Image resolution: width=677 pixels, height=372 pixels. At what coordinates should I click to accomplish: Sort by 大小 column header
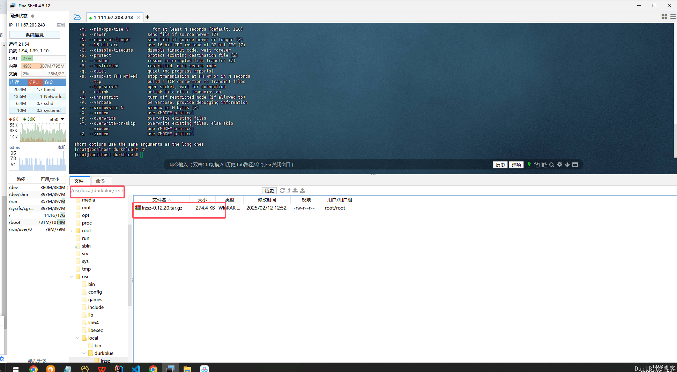point(202,200)
